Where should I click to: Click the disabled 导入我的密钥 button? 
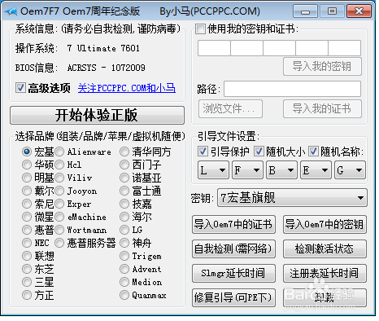point(322,66)
